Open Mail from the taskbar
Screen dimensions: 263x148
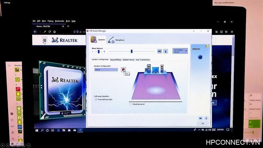coord(75,130)
